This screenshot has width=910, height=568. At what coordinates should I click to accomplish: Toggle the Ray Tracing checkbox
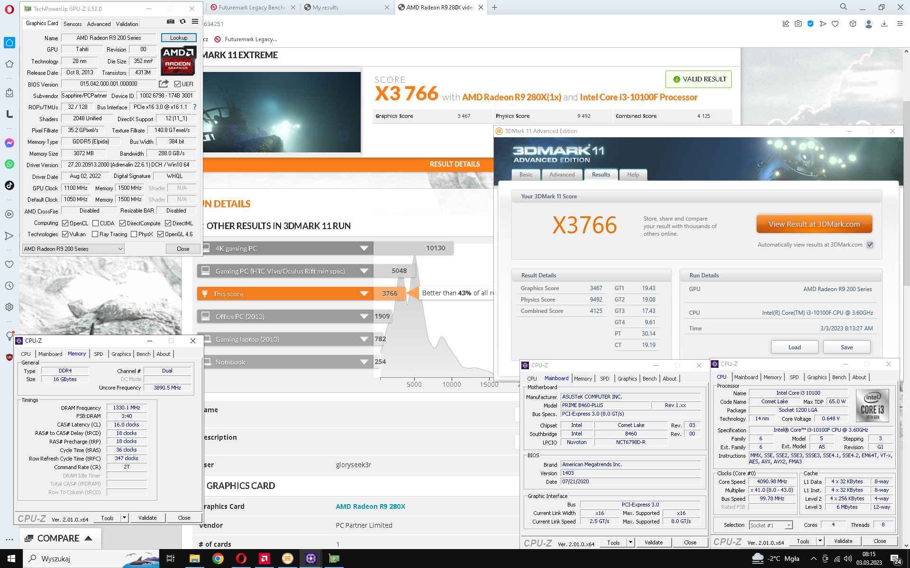[x=95, y=234]
